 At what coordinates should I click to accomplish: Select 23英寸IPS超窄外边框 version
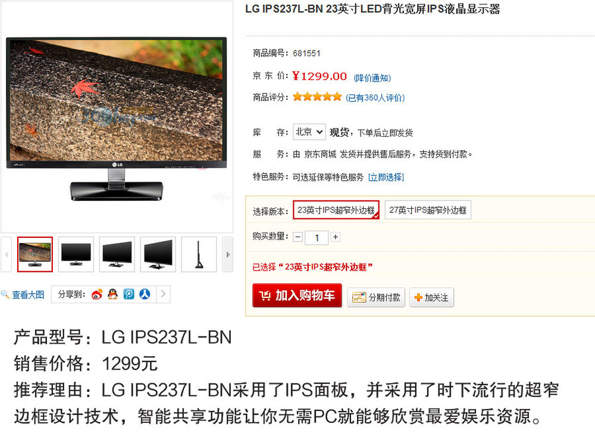336,210
